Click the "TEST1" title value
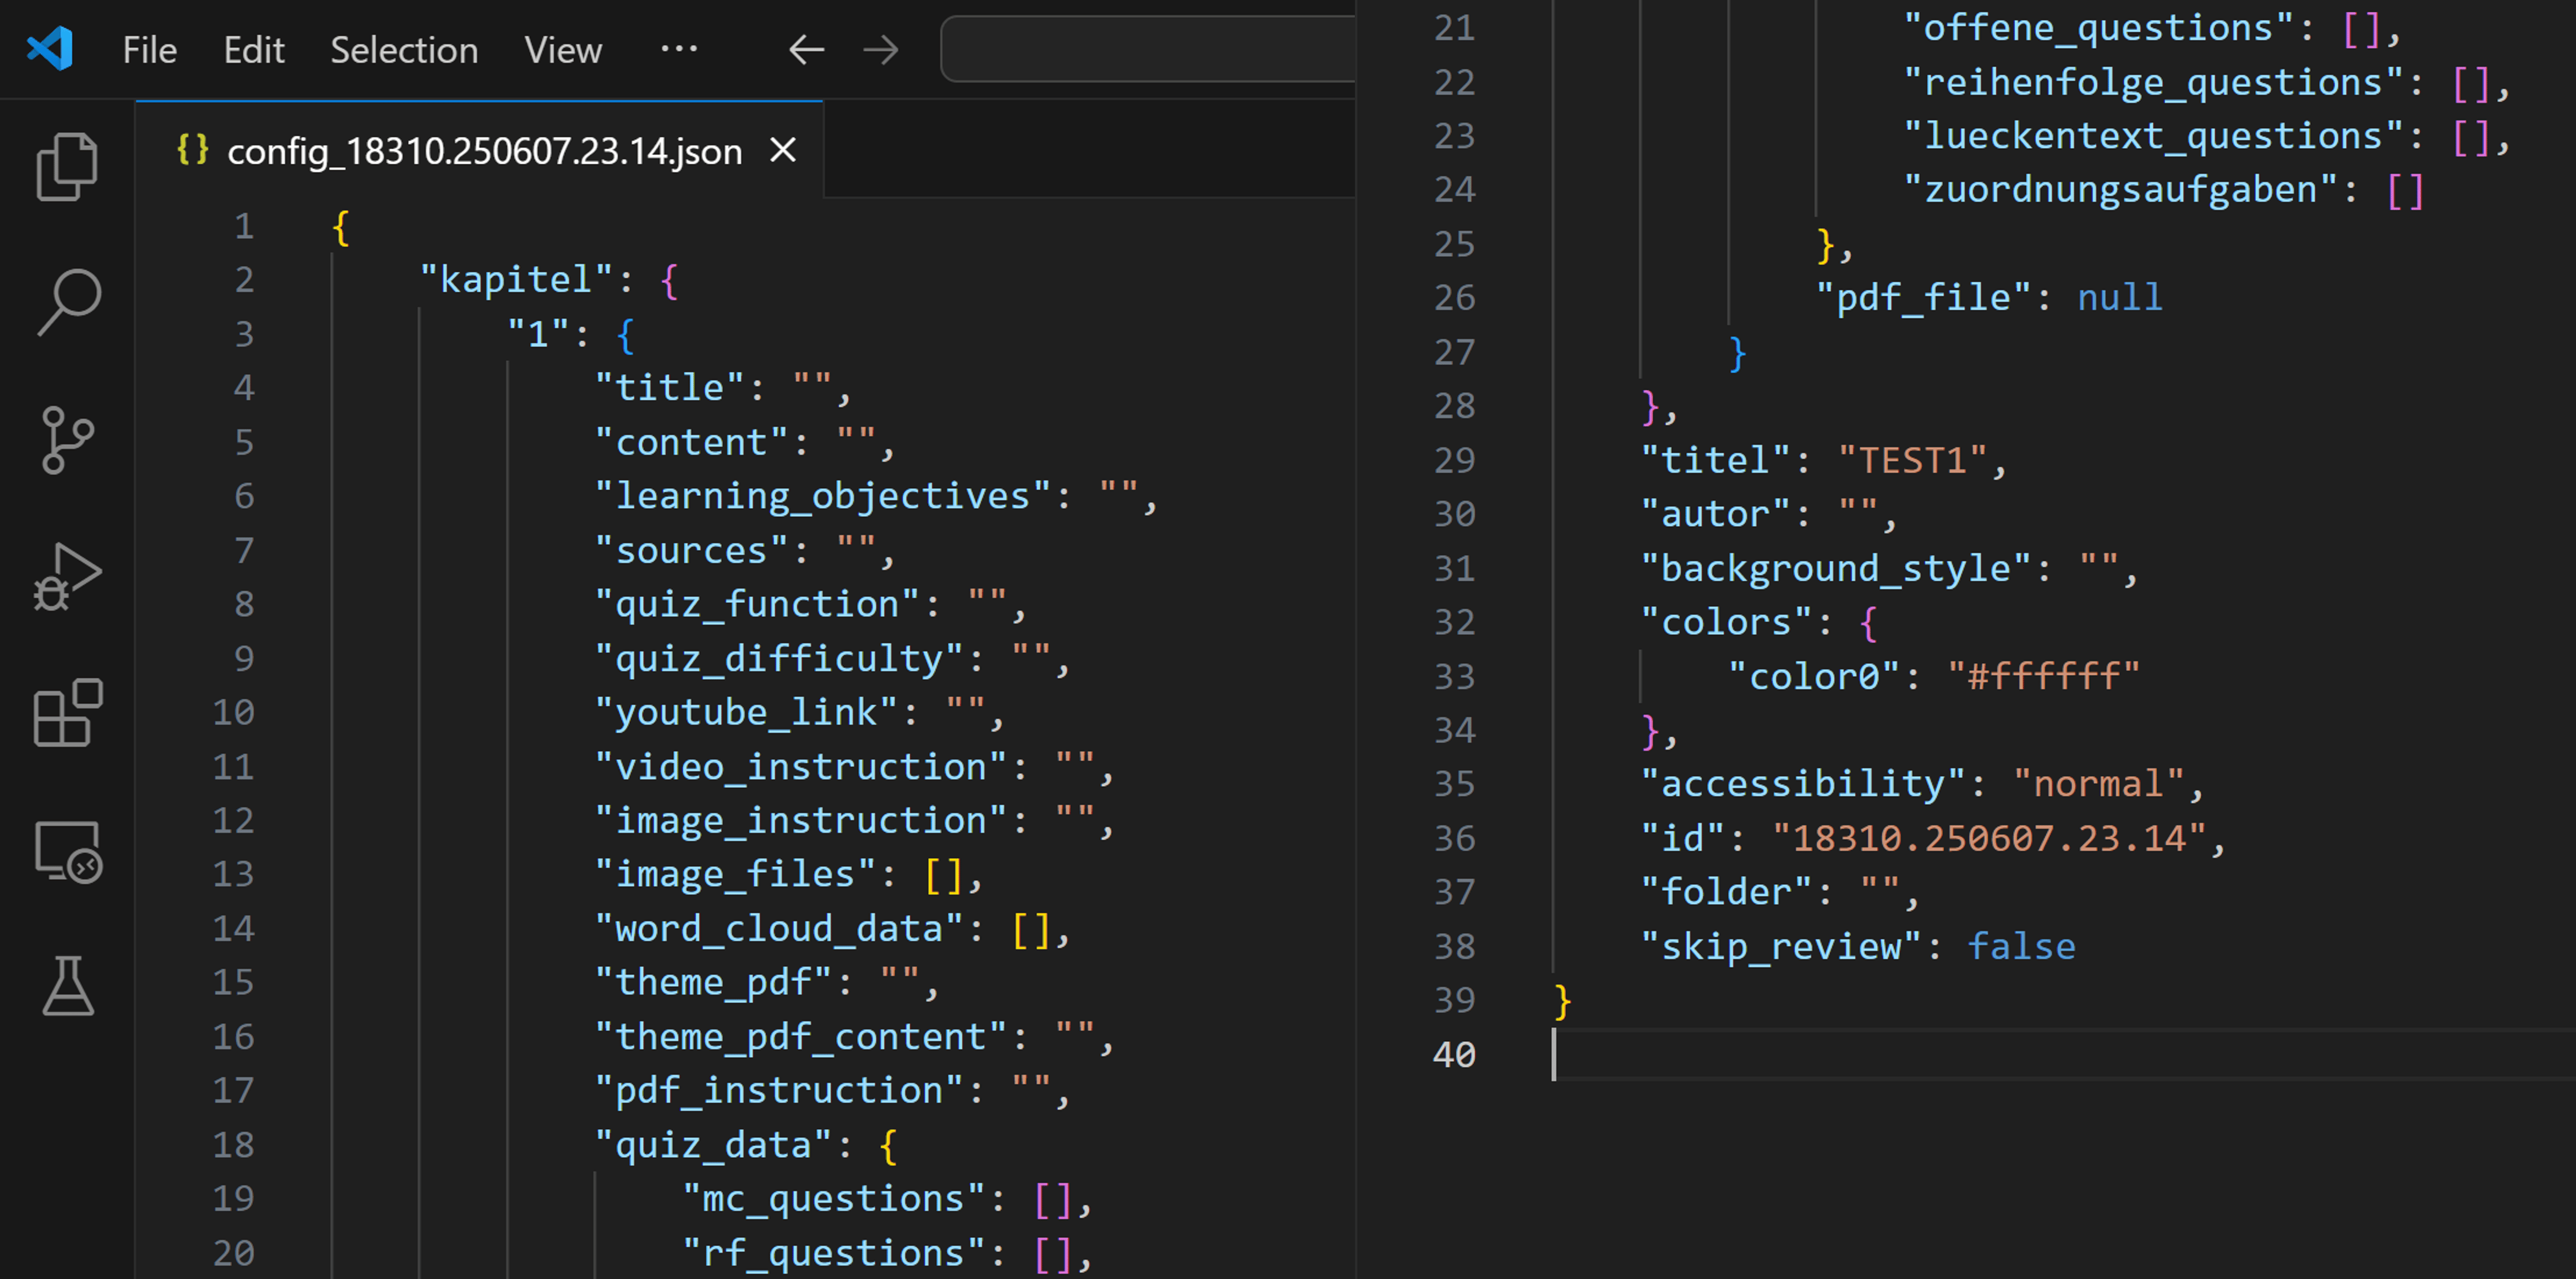Viewport: 2576px width, 1279px height. 1913,460
